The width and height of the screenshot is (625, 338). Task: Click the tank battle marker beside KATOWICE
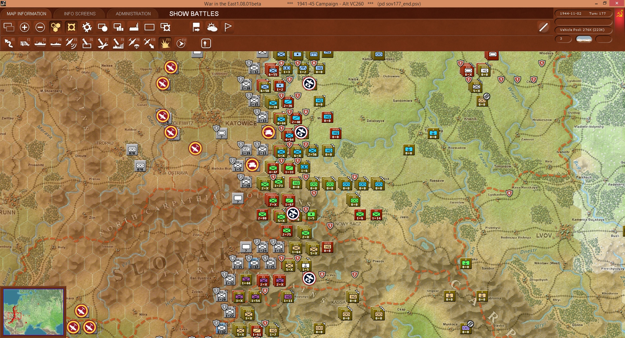[x=269, y=132]
